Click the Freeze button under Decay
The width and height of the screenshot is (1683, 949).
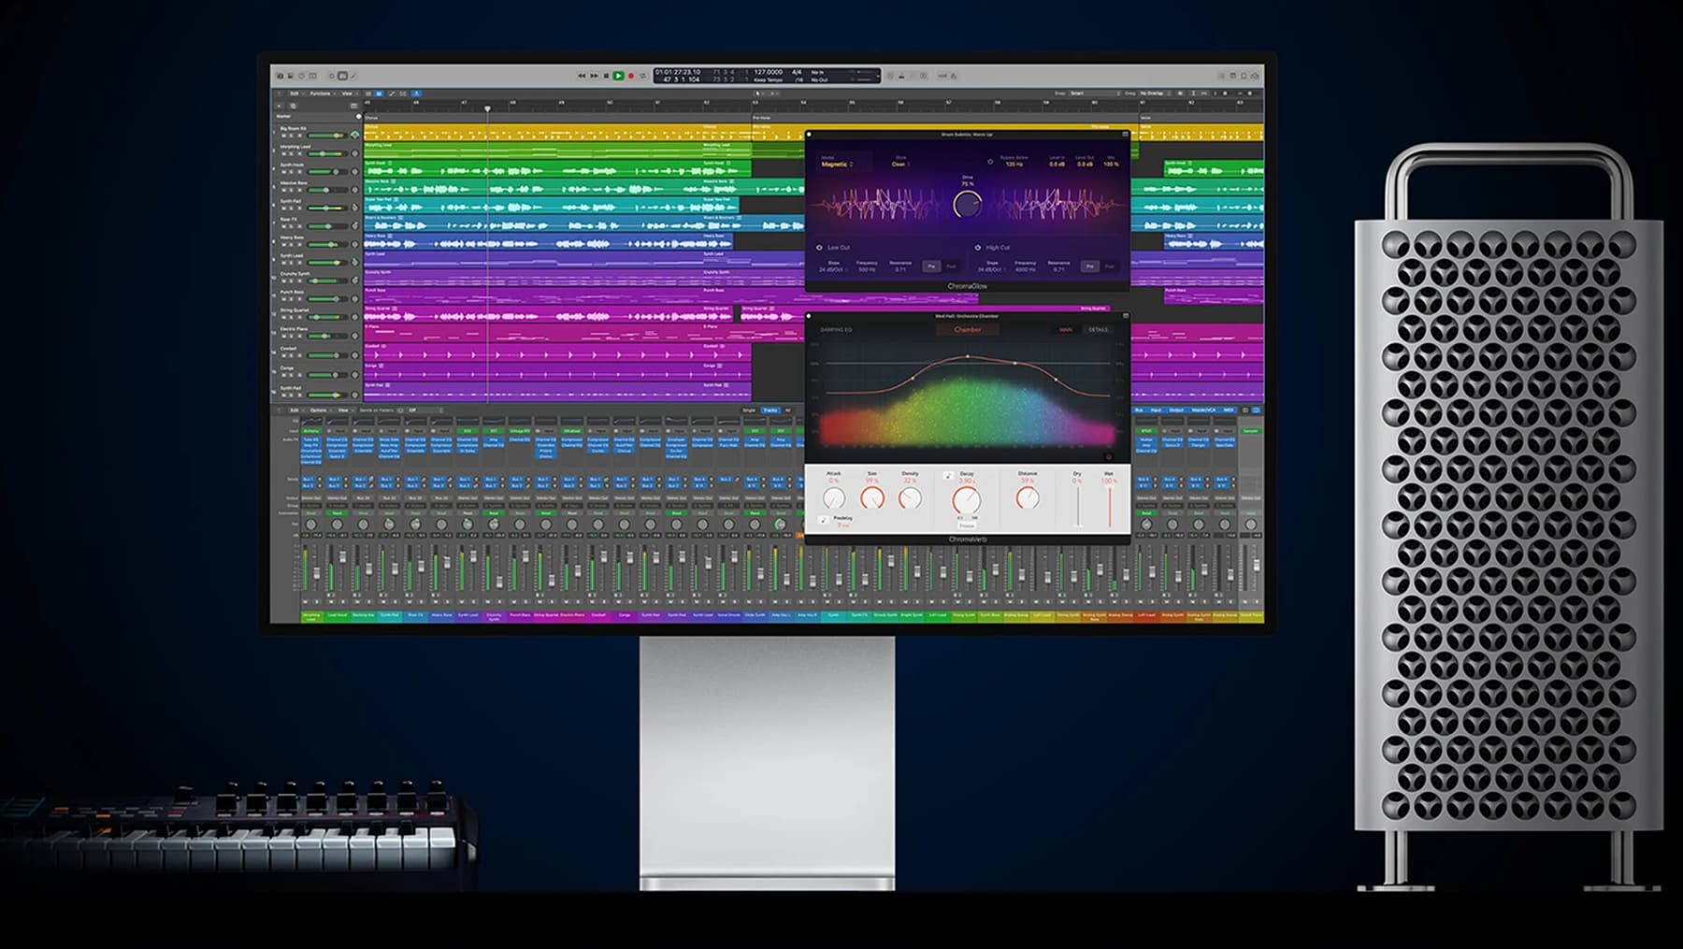[x=967, y=525]
